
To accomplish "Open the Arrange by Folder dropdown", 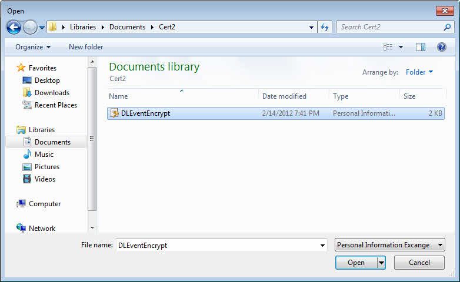I will (x=419, y=72).
